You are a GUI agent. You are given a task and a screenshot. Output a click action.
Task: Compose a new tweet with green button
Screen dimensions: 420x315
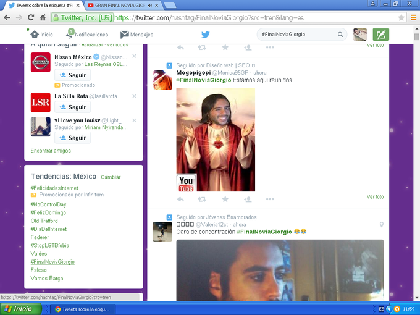click(x=381, y=35)
